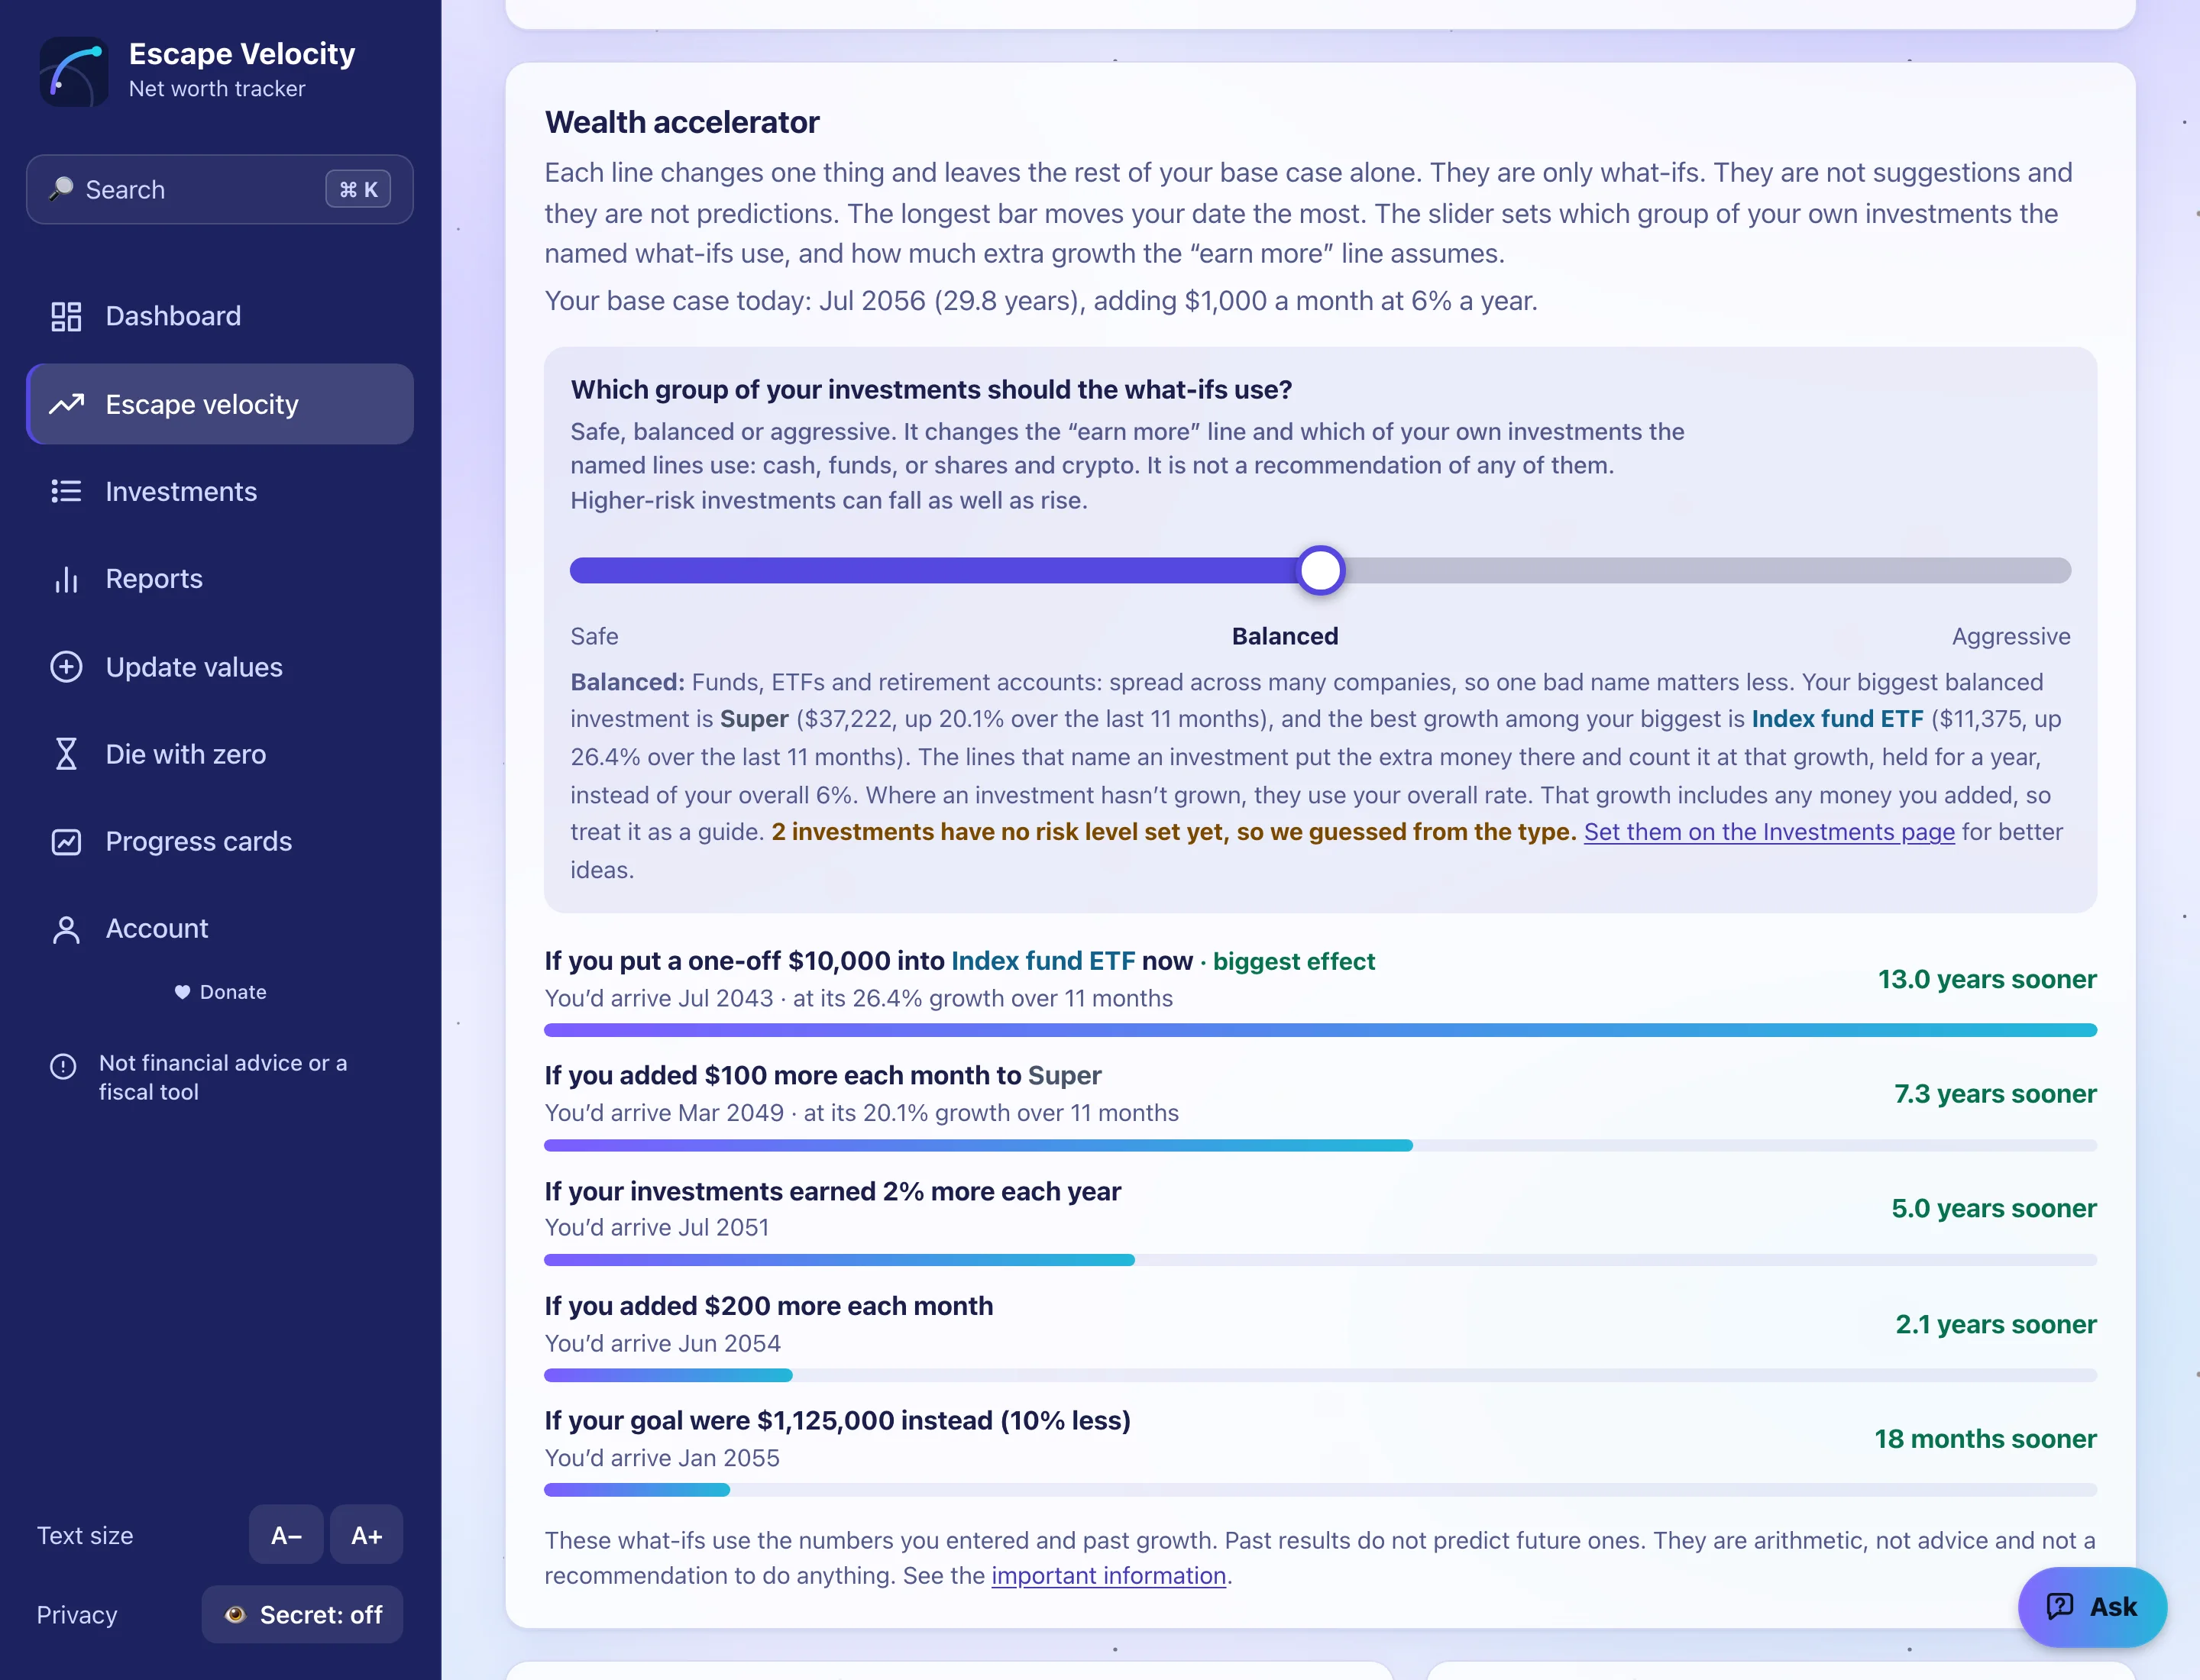
Task: Decrease text size with A− button
Action: tap(286, 1534)
